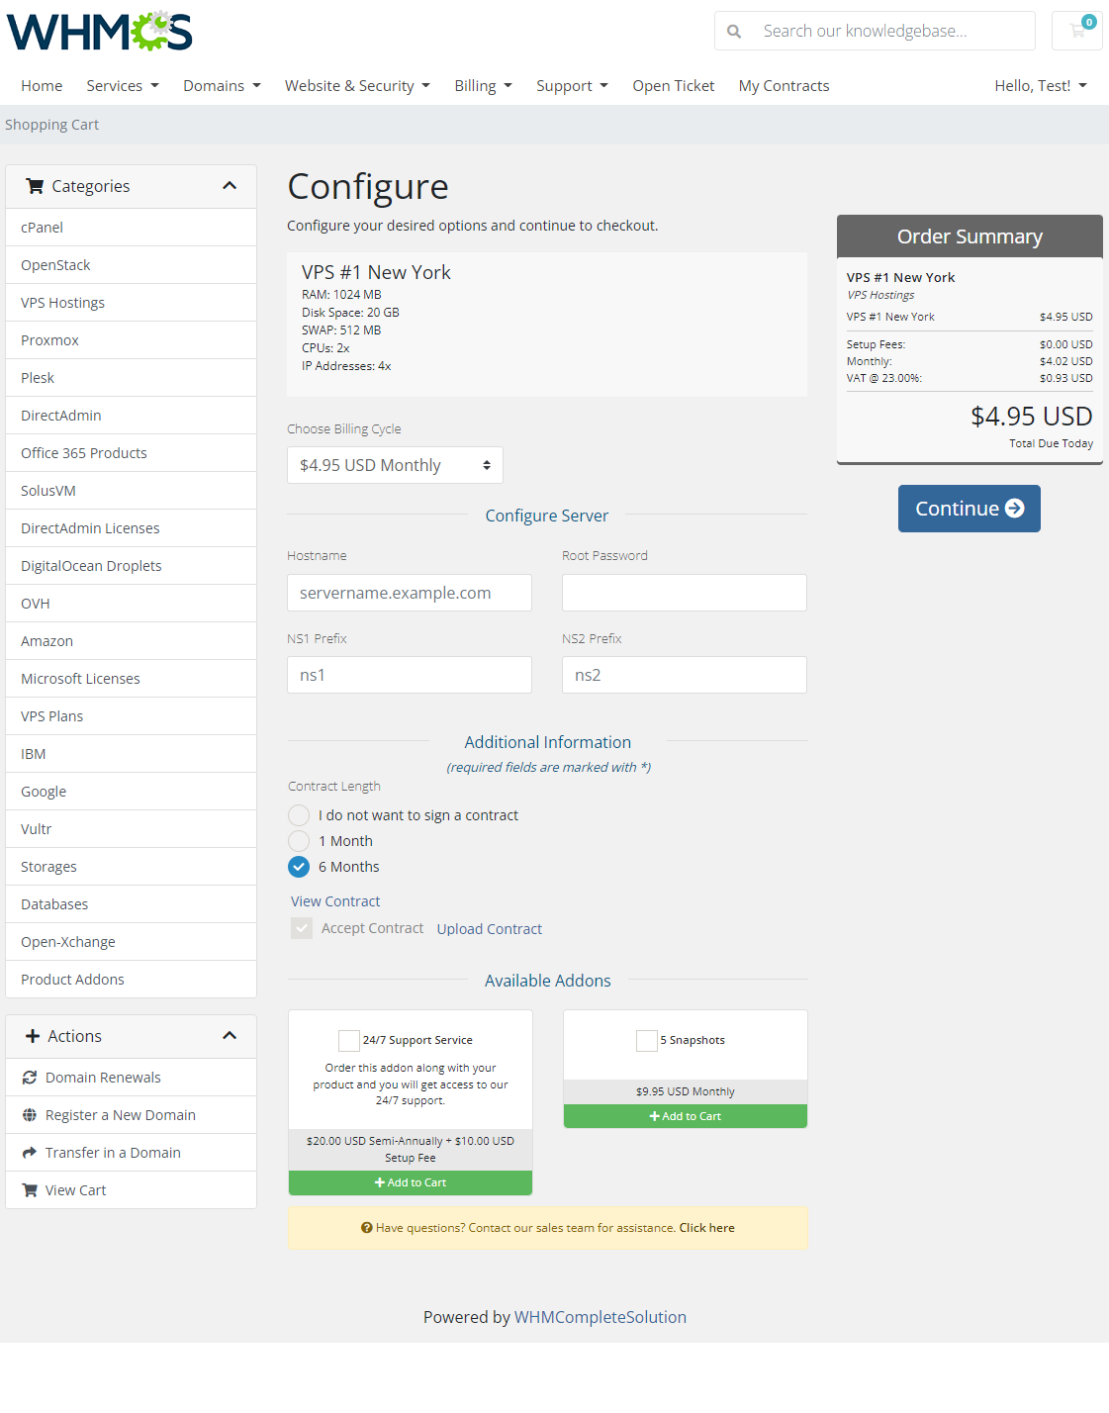Click the Root Password field
Screen dimensions: 1109x1413
[x=685, y=593]
